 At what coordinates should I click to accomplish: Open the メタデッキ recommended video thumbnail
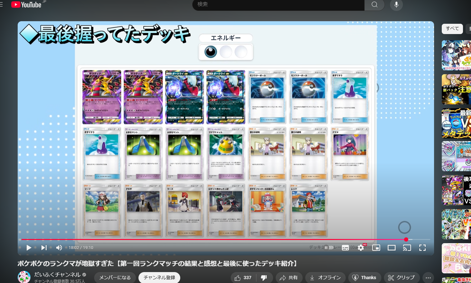456,123
